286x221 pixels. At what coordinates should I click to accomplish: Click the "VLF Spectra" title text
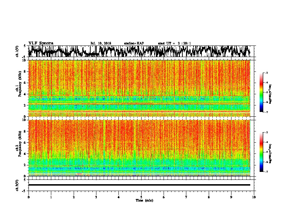pyautogui.click(x=41, y=43)
